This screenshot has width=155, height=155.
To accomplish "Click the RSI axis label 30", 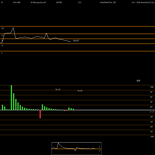I will point(2,46).
